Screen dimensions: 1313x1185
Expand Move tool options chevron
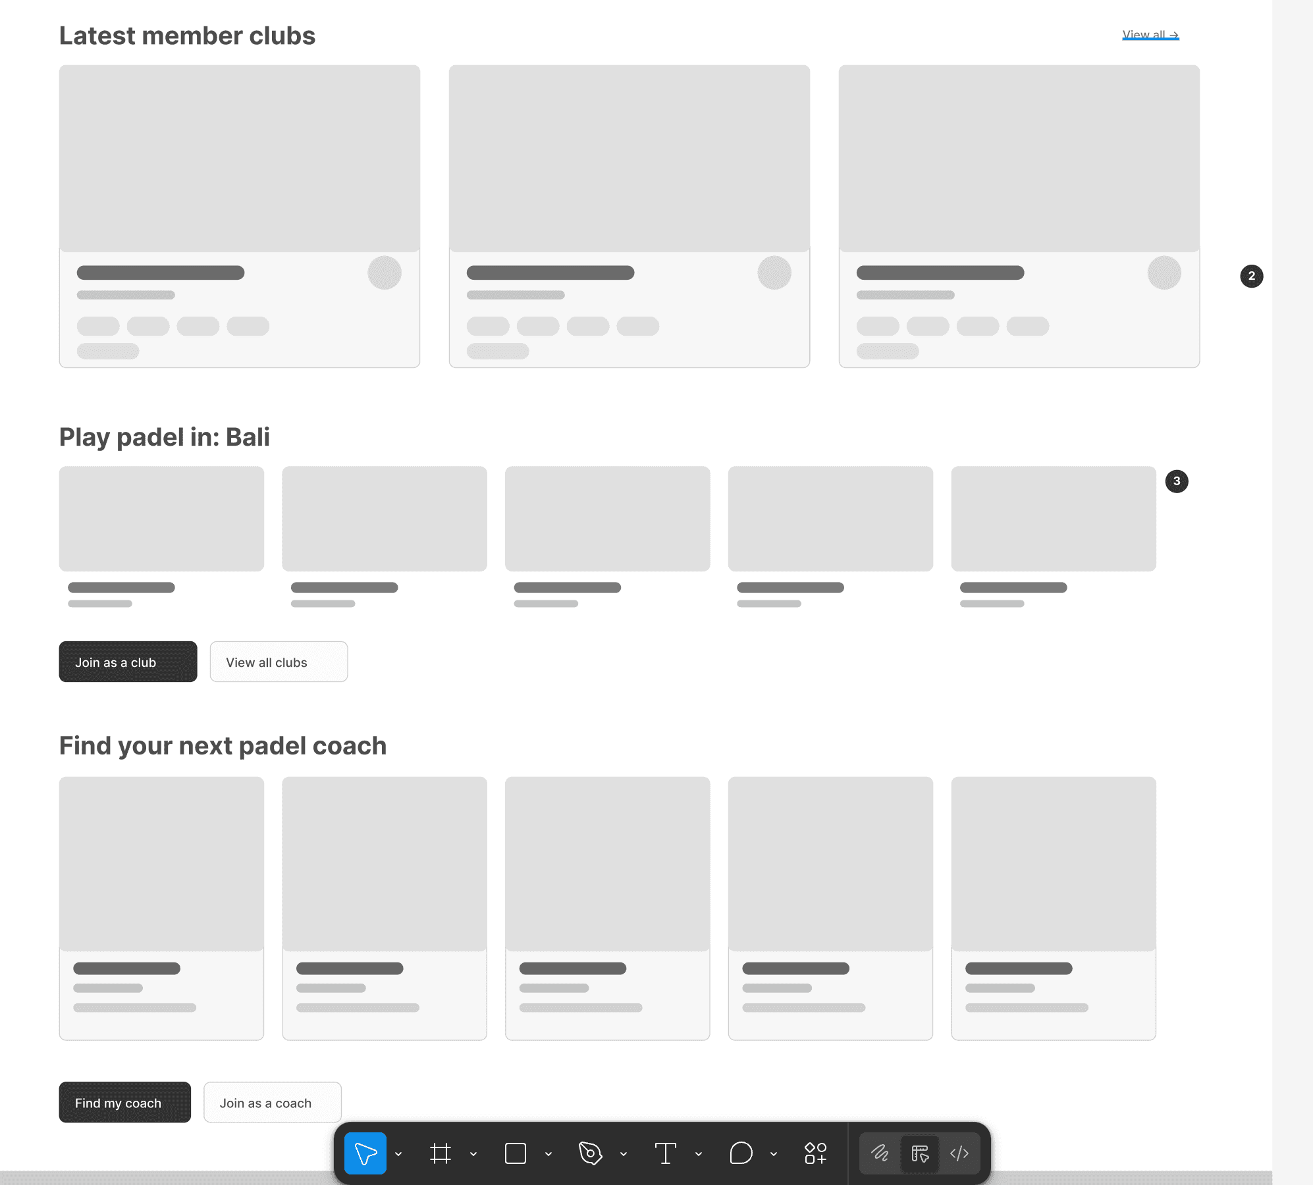click(x=398, y=1154)
